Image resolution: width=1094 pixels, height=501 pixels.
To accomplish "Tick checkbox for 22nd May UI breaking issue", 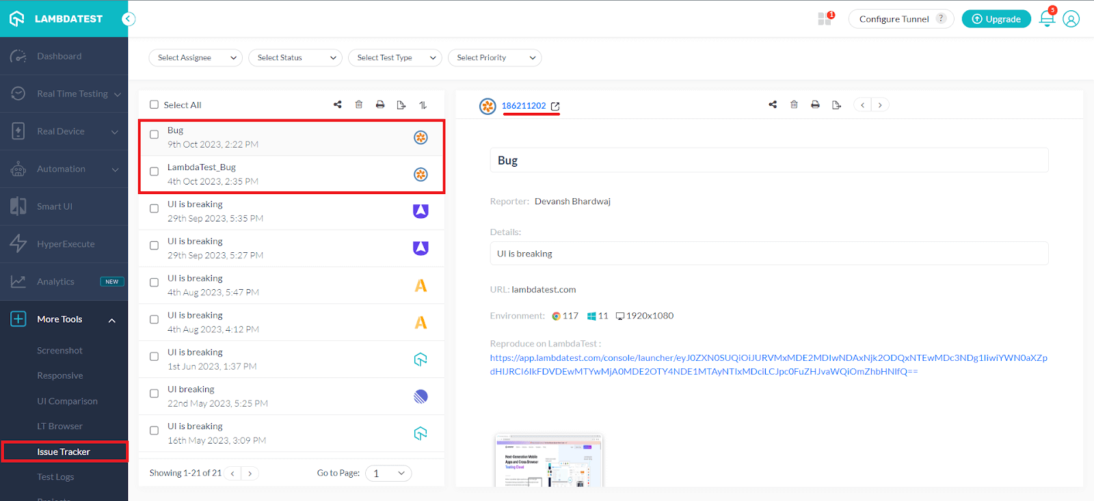I will pos(154,393).
